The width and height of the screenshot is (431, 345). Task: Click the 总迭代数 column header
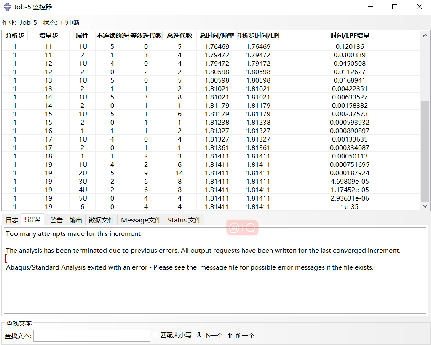tap(179, 36)
